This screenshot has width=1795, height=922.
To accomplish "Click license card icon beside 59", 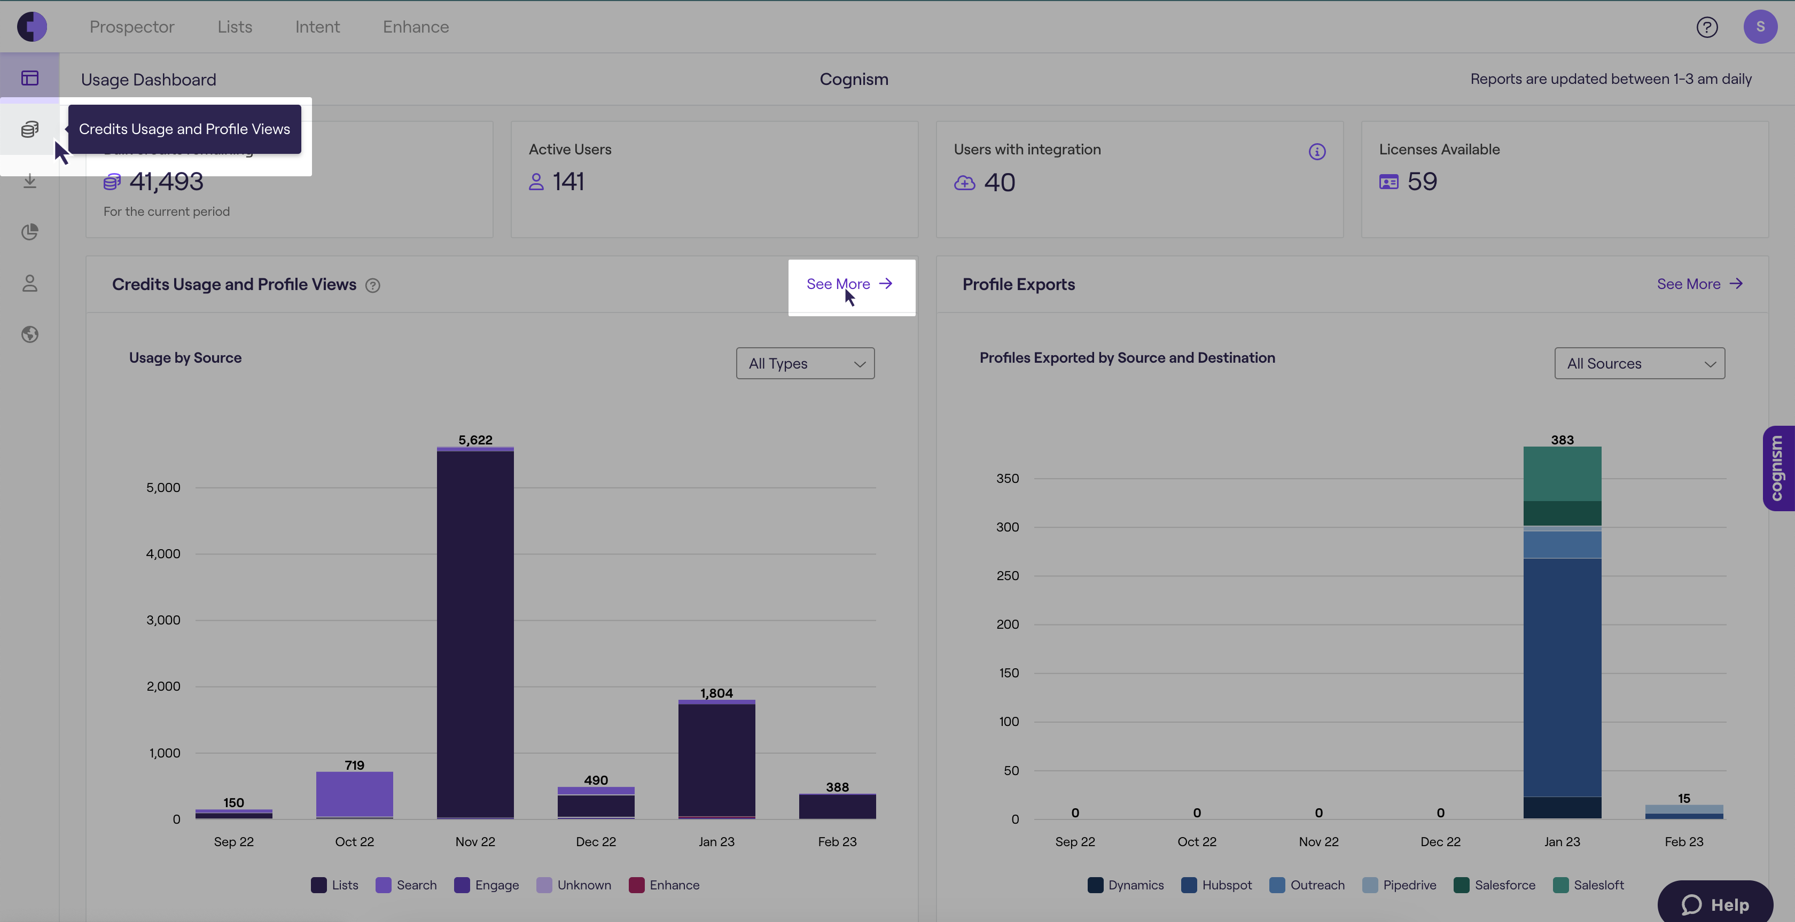I will 1389,182.
